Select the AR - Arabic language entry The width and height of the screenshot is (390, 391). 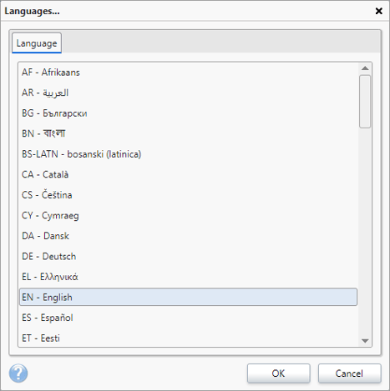click(x=188, y=93)
